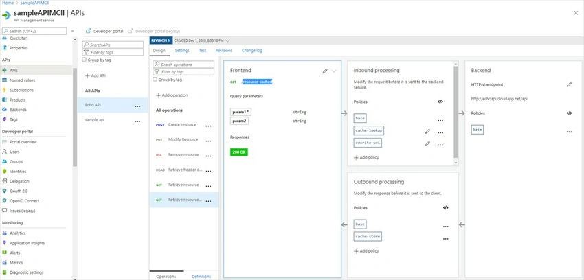This screenshot has width=584, height=280.
Task: Open Portal overview in sidebar
Action: [23, 142]
